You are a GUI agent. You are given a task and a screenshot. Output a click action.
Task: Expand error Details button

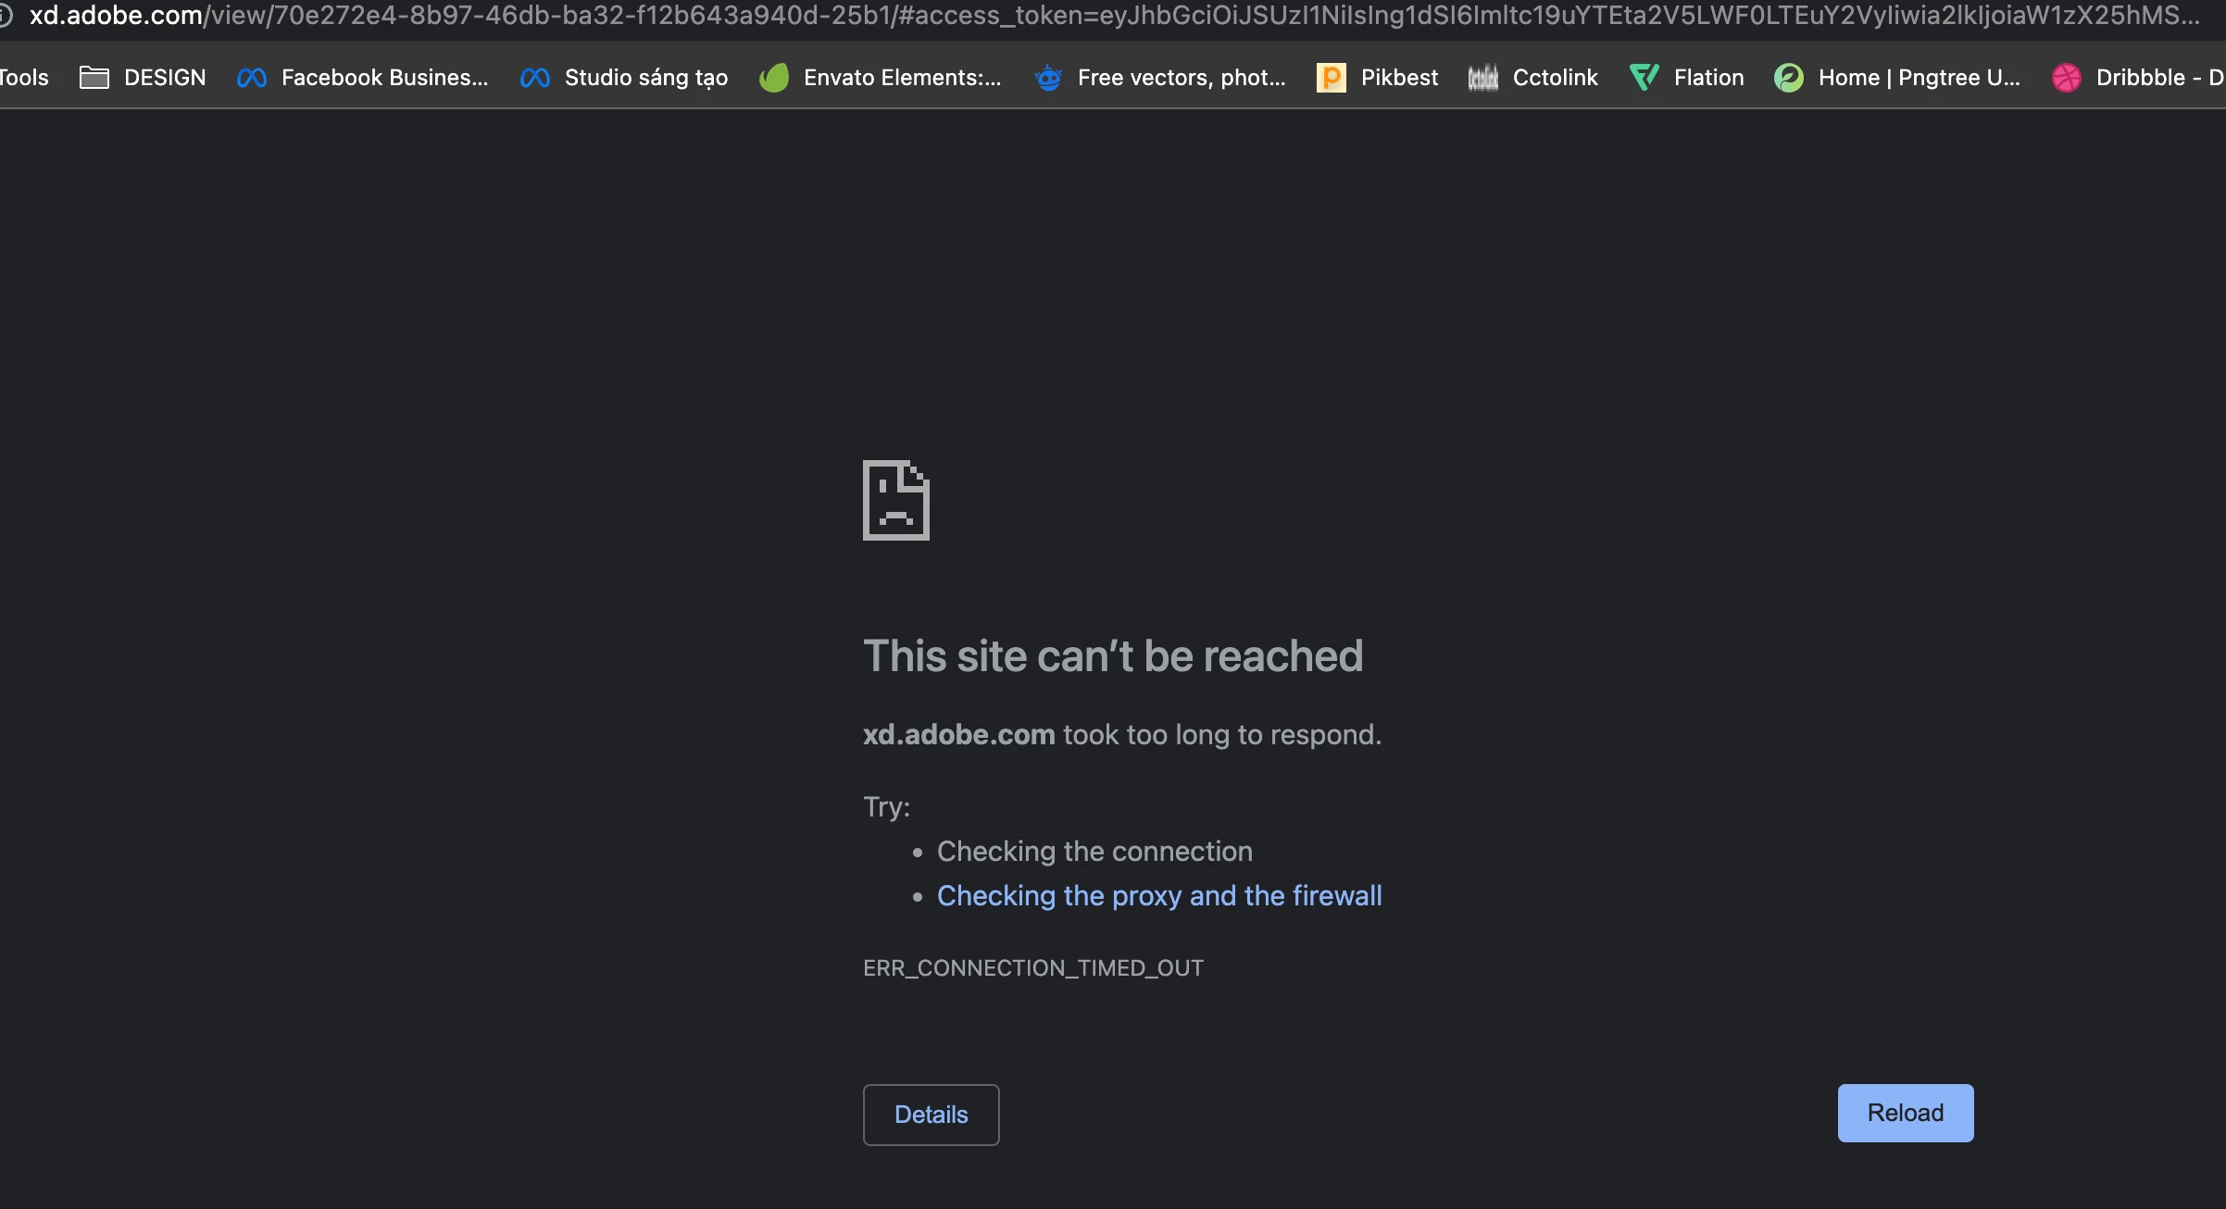click(x=931, y=1115)
